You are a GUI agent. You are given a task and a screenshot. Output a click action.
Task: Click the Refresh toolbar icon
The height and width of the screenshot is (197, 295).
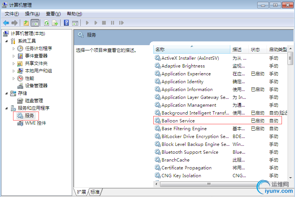[x=46, y=23]
